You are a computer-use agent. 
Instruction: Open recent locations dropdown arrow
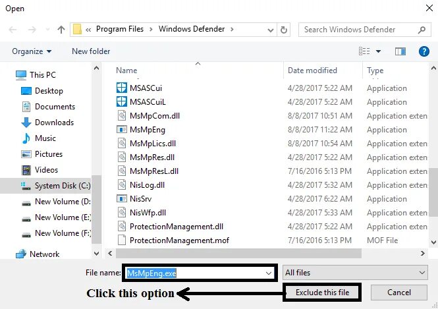click(47, 30)
